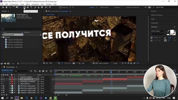Expand layer 1 ШКОЛА ВИДЕО properties triangle

10,77
